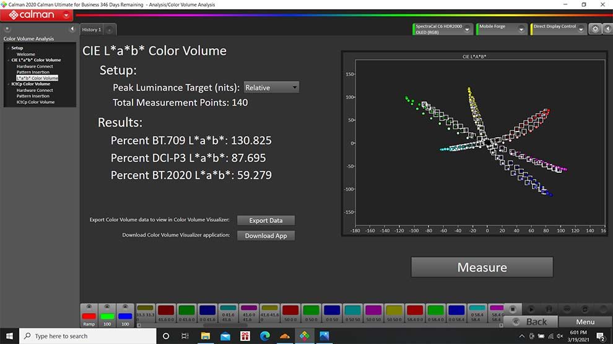Select olive 33.3 33.3 0 patch
This screenshot has width=613, height=344.
coord(146,313)
